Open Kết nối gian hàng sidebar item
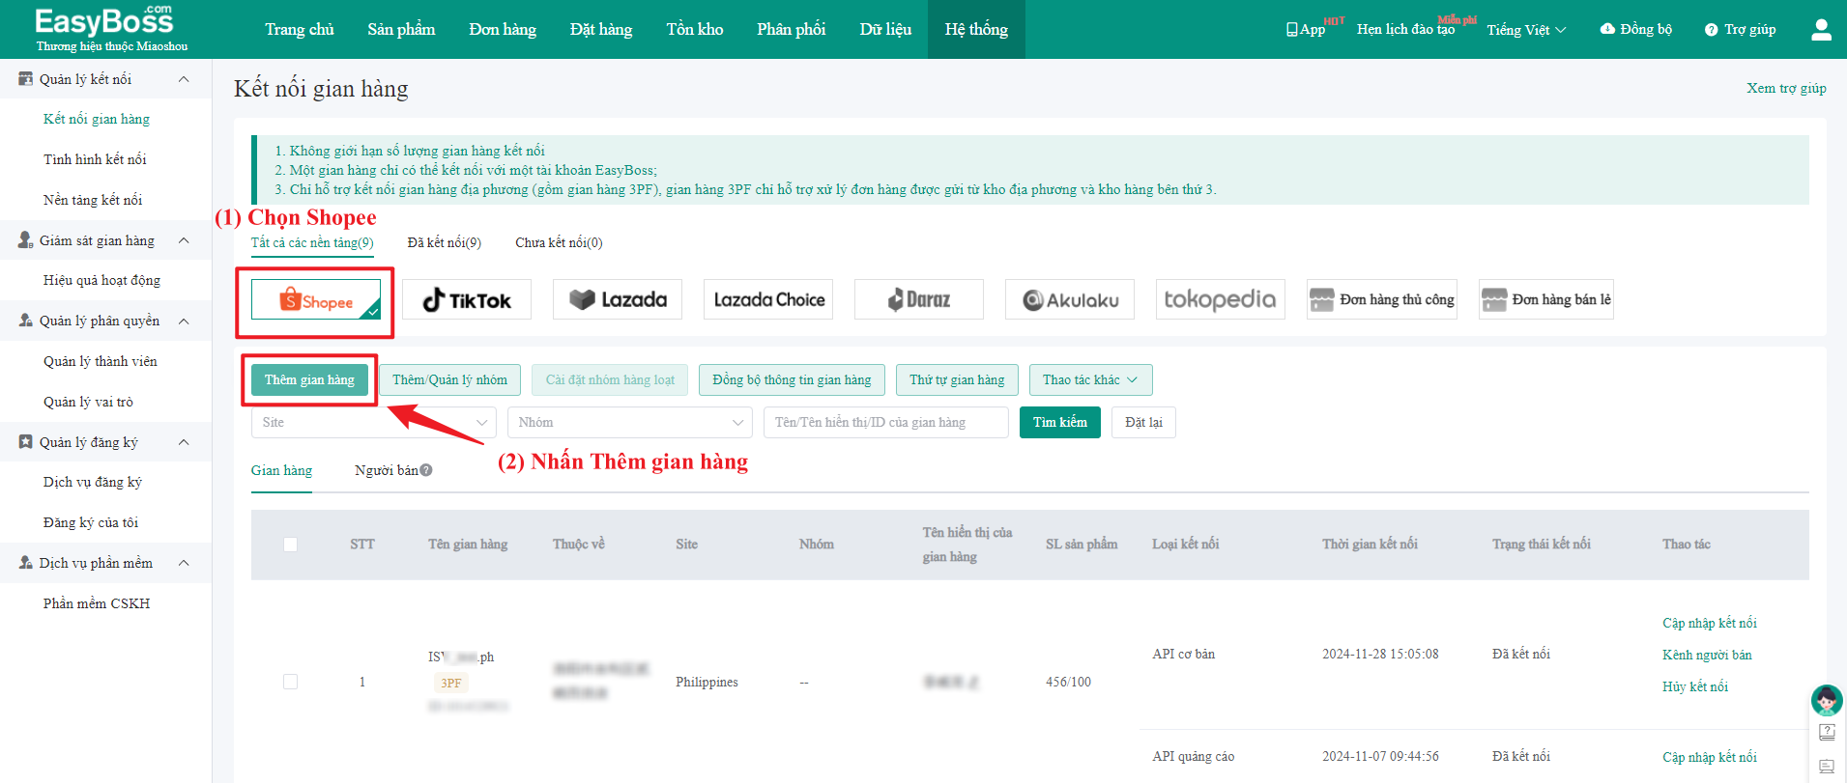The image size is (1847, 783). (97, 119)
